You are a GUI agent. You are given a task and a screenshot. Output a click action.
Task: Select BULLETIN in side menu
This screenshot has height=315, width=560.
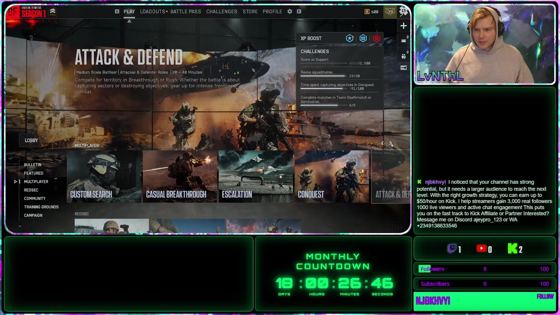(32, 165)
